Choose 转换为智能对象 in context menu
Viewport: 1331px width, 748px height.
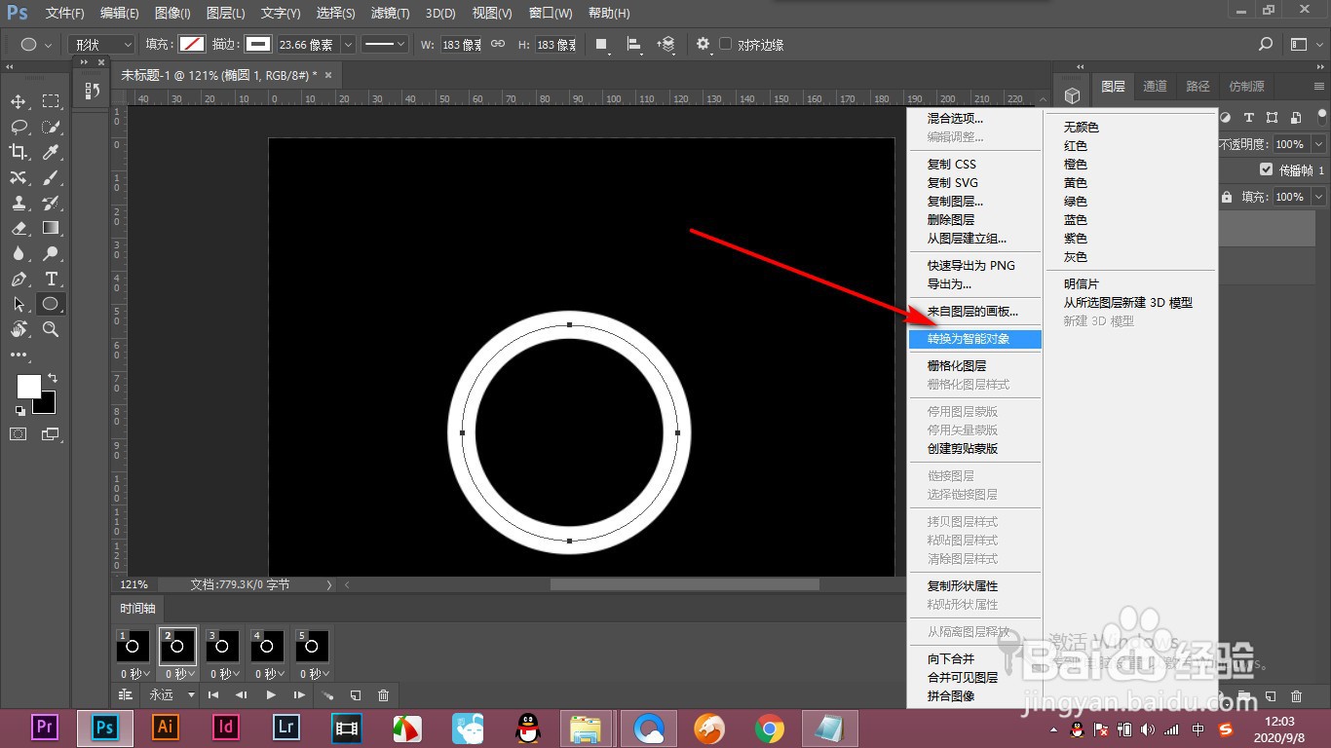(974, 339)
